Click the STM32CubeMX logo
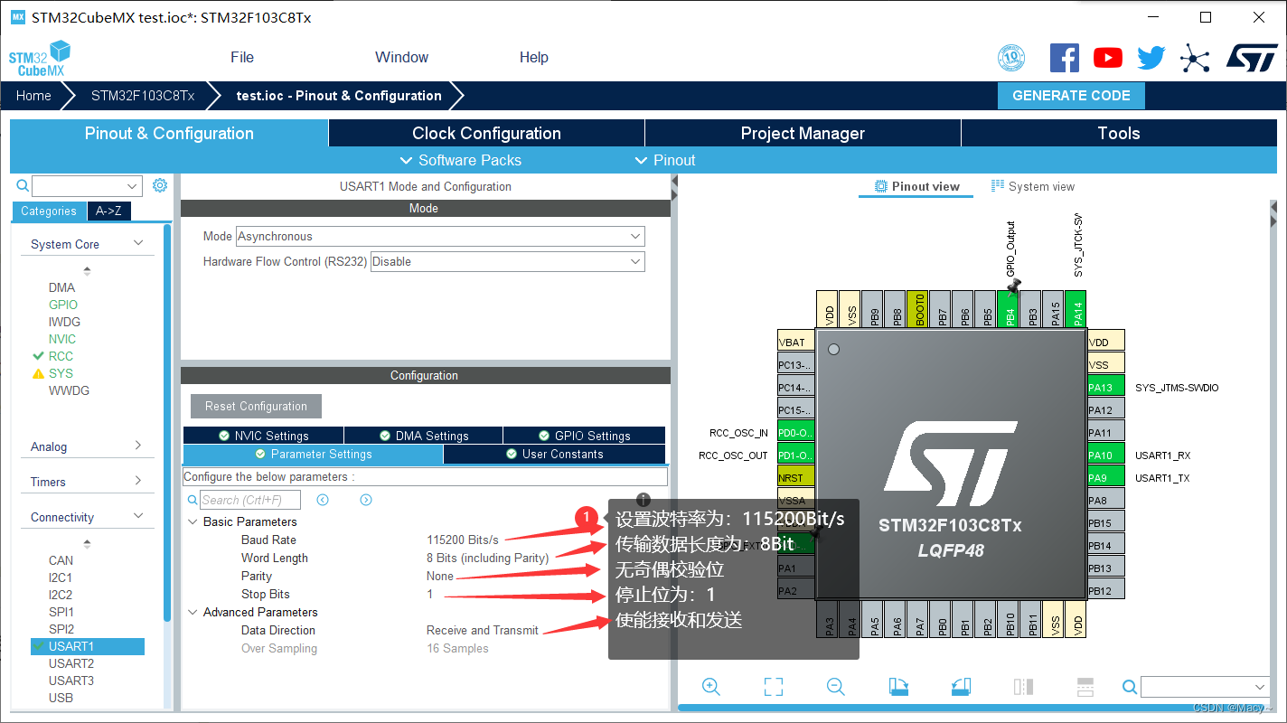Image resolution: width=1287 pixels, height=723 pixels. [40, 59]
